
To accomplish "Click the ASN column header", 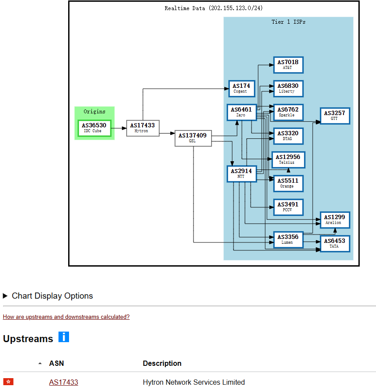I will (x=57, y=363).
